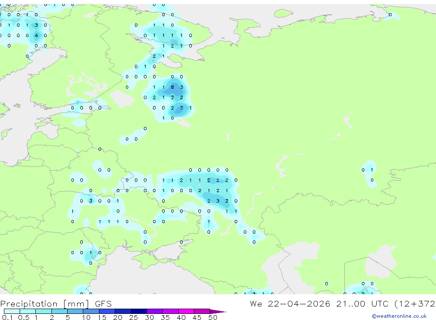This screenshot has height=320, width=436.
Task: Click the legend scale label '45'
Action: point(197,317)
